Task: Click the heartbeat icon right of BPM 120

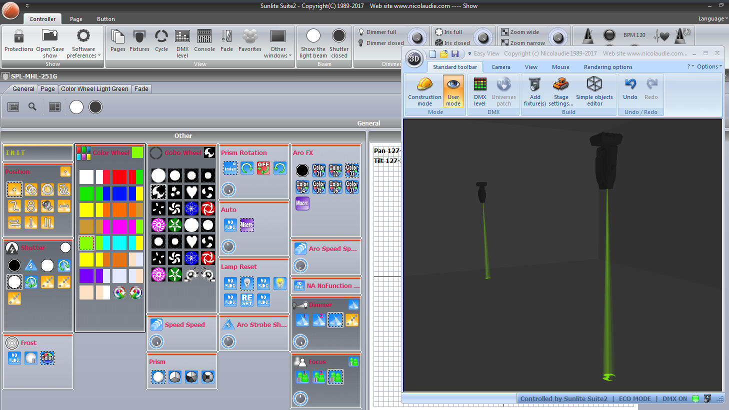Action: (662, 35)
